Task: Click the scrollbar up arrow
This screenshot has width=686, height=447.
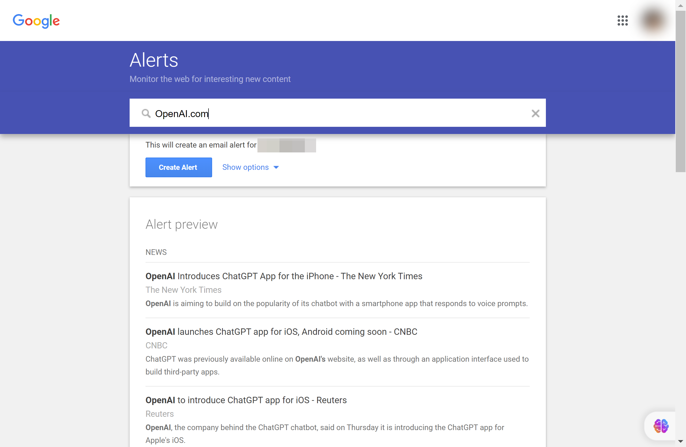Action: coord(681,5)
